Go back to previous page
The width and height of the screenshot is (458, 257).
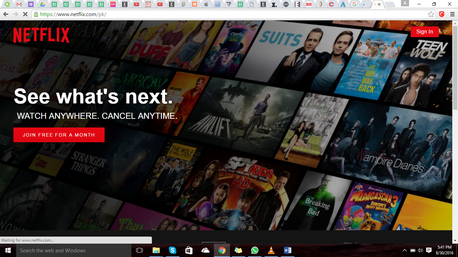(5, 14)
